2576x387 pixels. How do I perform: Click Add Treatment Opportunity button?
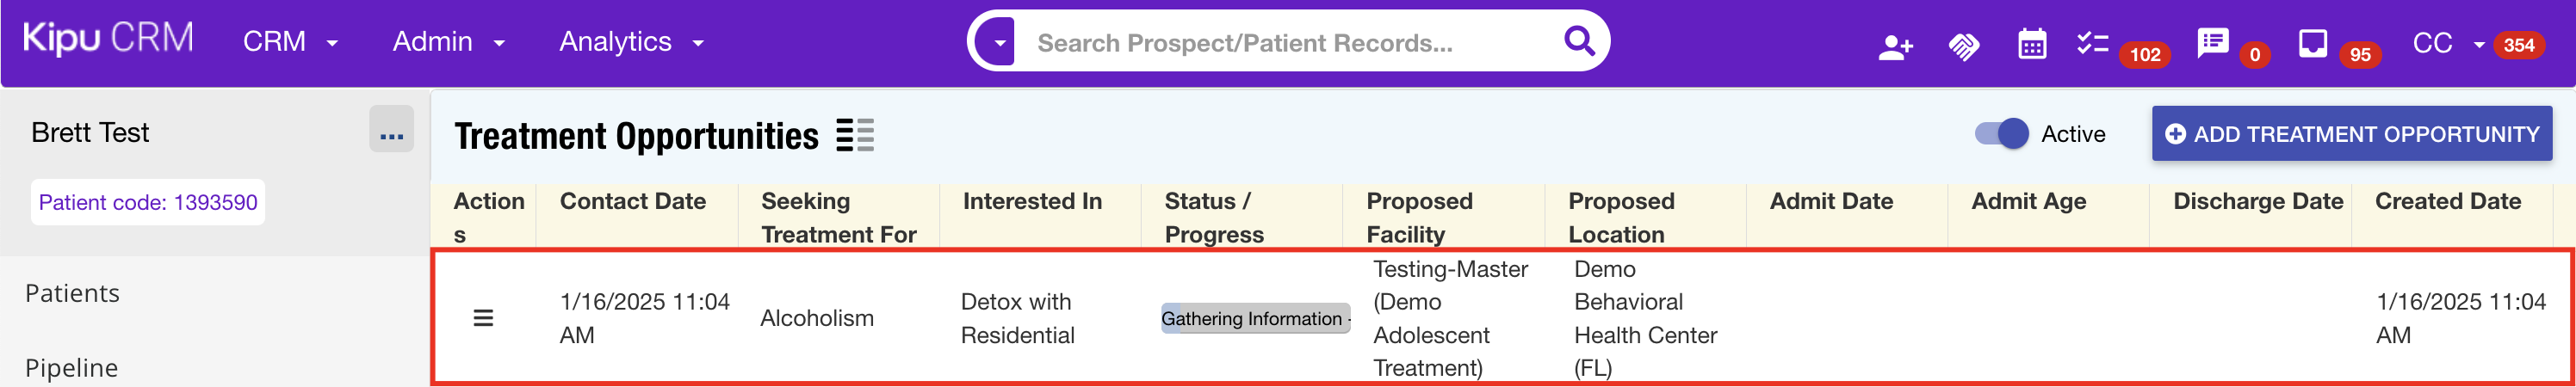click(2351, 134)
